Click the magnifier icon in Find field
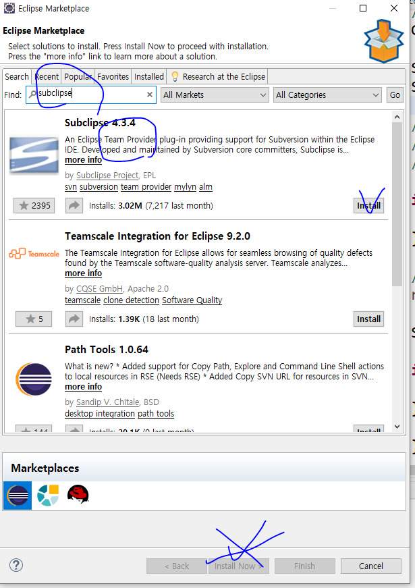 32,94
